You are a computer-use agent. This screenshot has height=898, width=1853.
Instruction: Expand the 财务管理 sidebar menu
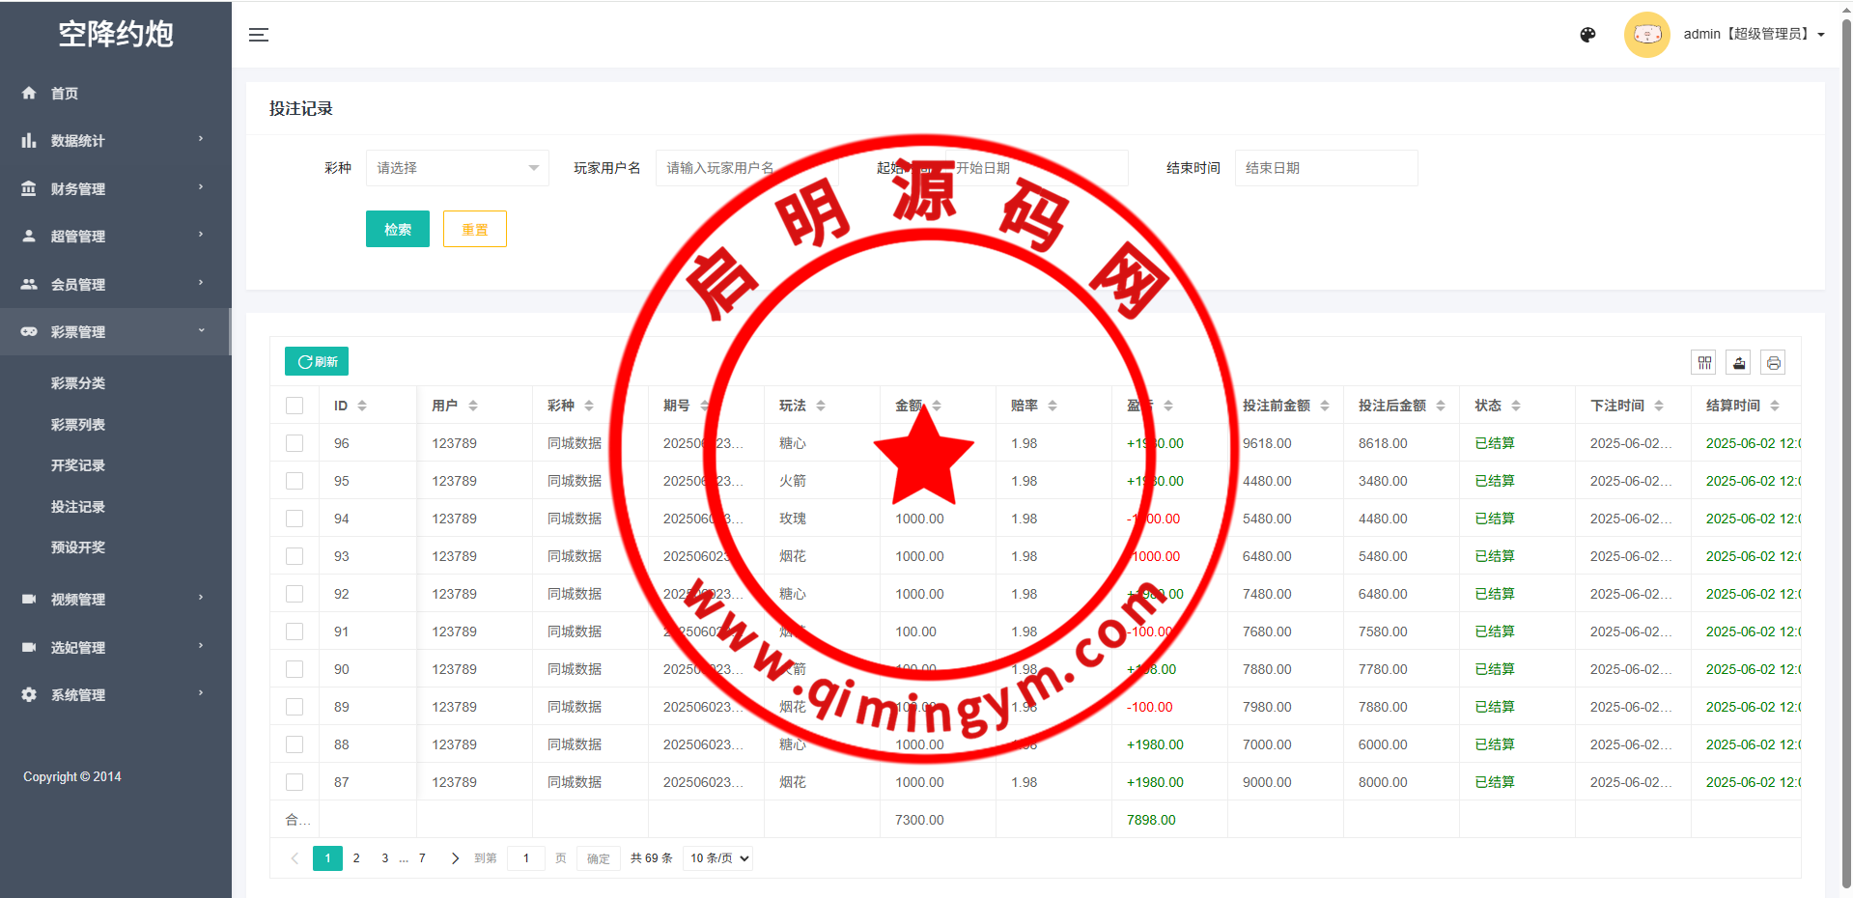pos(115,188)
